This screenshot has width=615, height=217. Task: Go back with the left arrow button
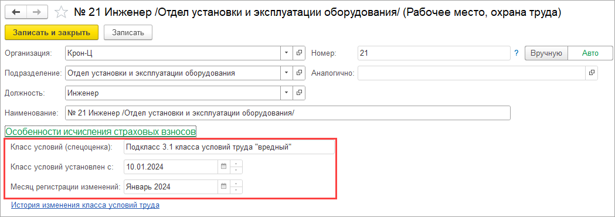tap(16, 12)
